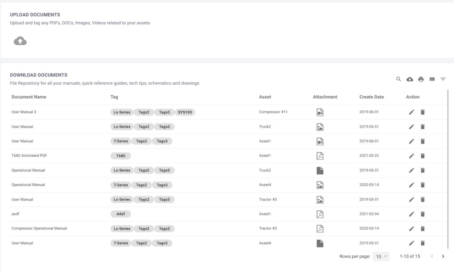454x271 pixels.
Task: Click the previous page chevron
Action: [432, 256]
